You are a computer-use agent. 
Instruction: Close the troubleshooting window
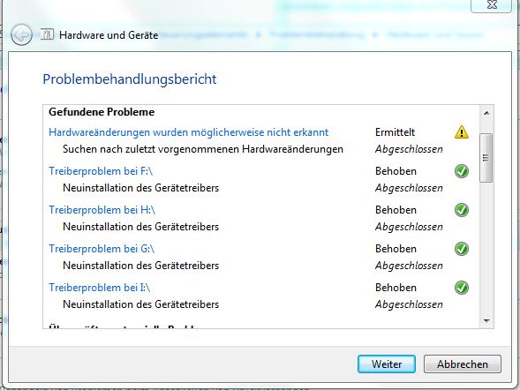click(492, 4)
